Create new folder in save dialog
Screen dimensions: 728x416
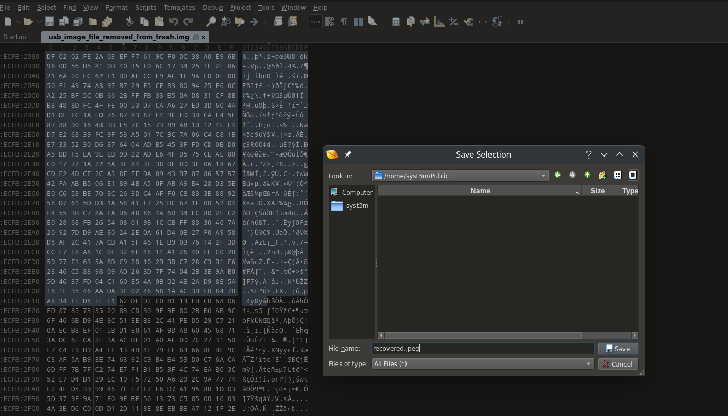click(602, 176)
